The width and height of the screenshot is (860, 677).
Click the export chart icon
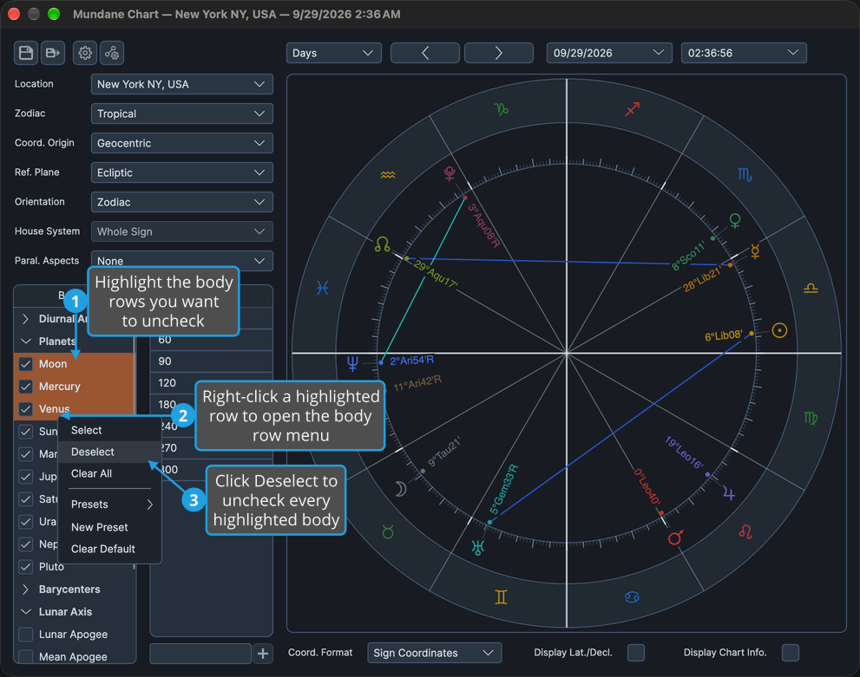point(53,53)
